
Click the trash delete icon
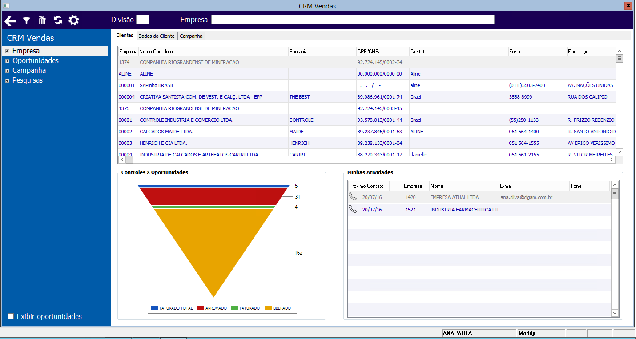42,20
